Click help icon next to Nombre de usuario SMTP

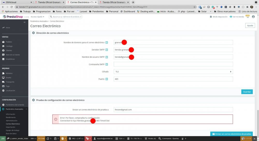(107, 57)
